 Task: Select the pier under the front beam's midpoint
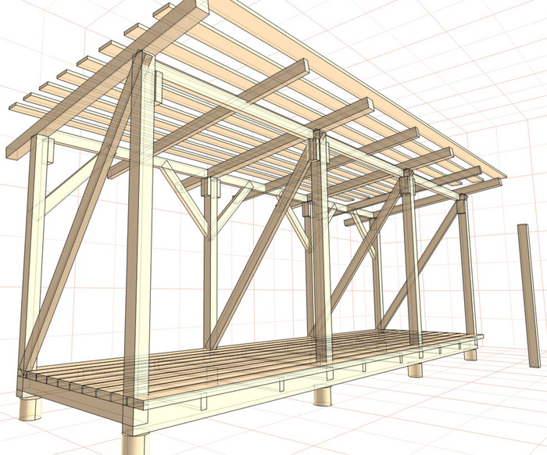click(x=322, y=396)
